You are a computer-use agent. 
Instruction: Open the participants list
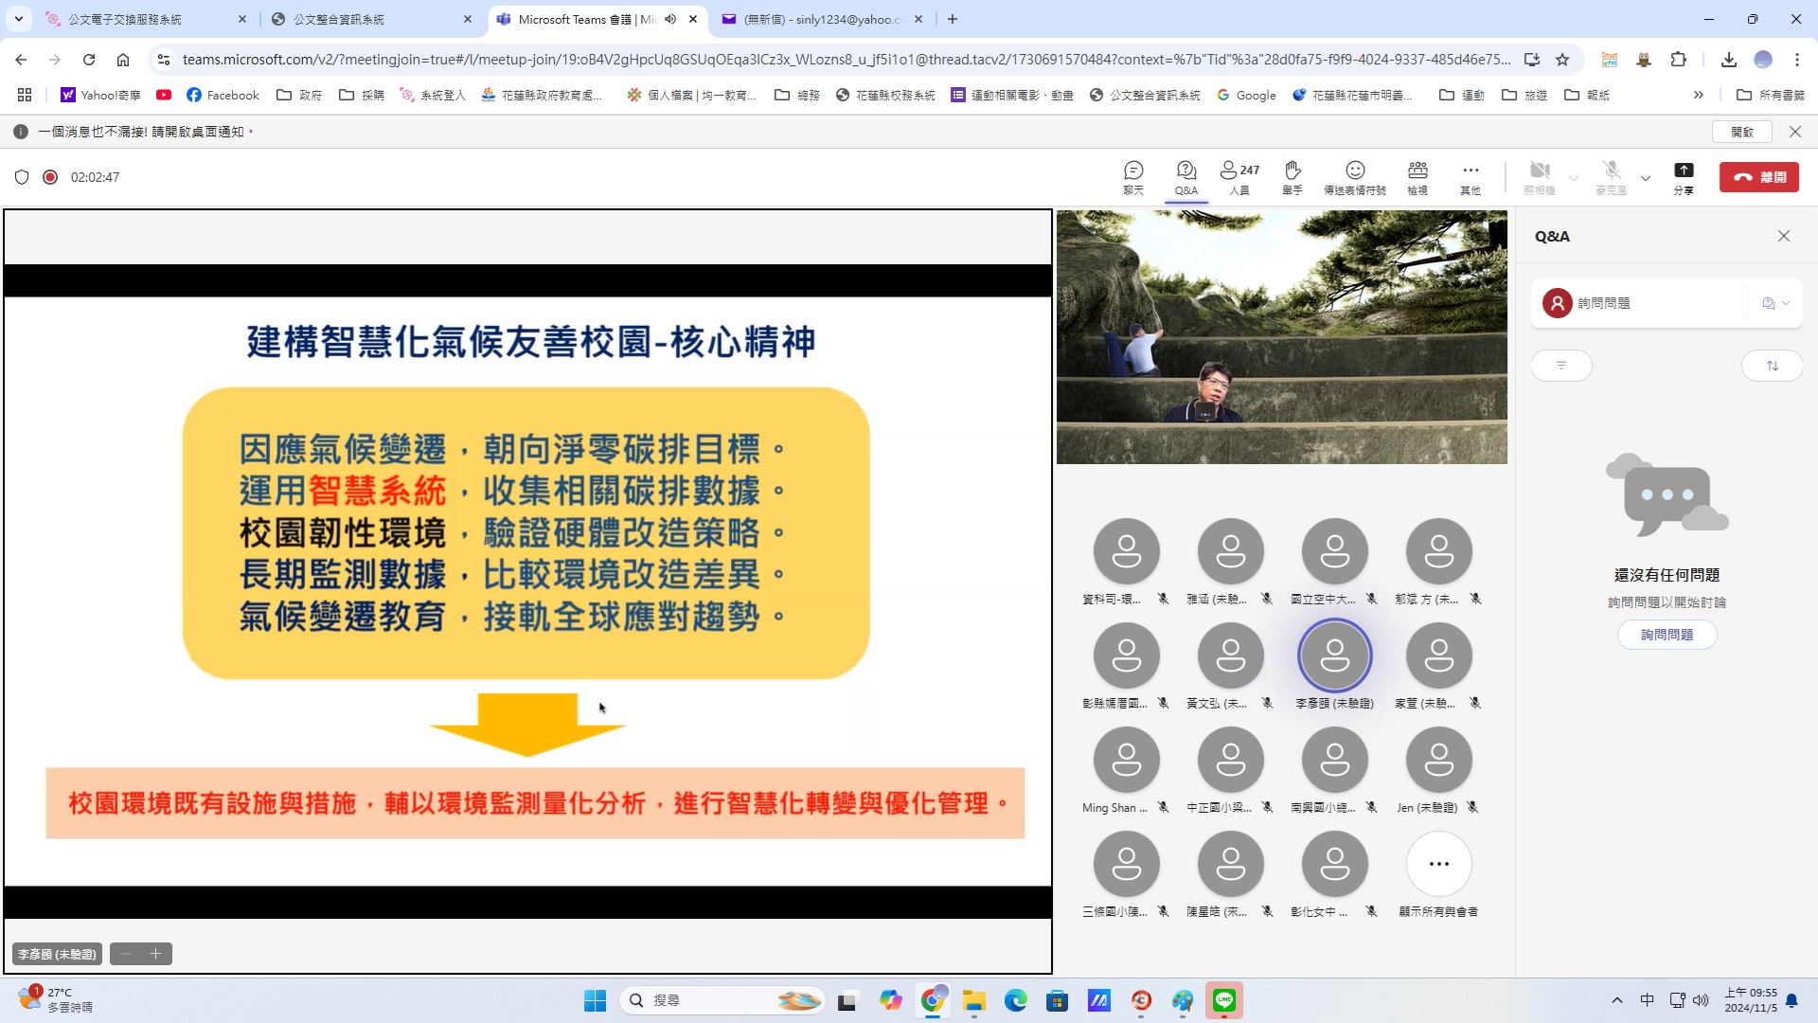1239,177
